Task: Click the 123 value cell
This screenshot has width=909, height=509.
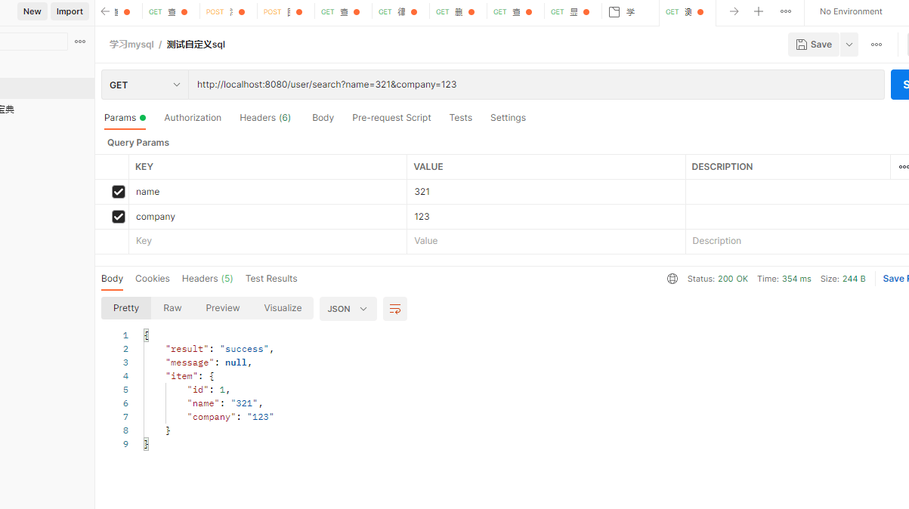Action: [546, 217]
